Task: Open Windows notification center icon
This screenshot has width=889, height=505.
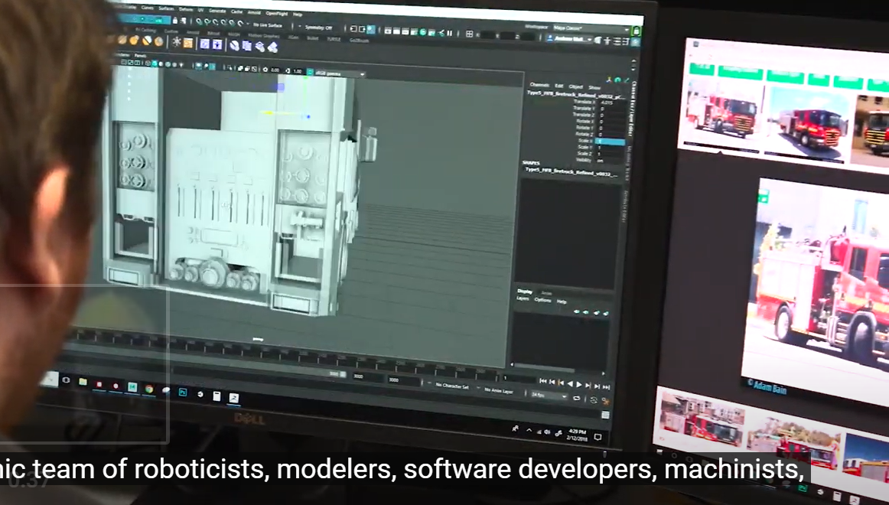Action: (x=598, y=436)
